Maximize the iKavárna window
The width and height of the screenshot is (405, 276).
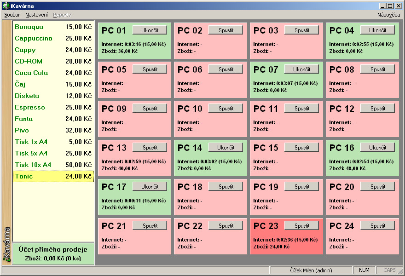(390, 6)
